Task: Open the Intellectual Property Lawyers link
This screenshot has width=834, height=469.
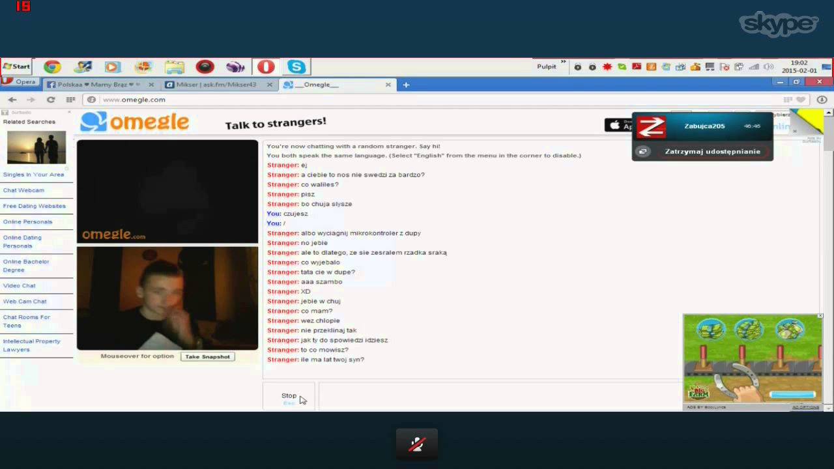Action: pos(31,345)
